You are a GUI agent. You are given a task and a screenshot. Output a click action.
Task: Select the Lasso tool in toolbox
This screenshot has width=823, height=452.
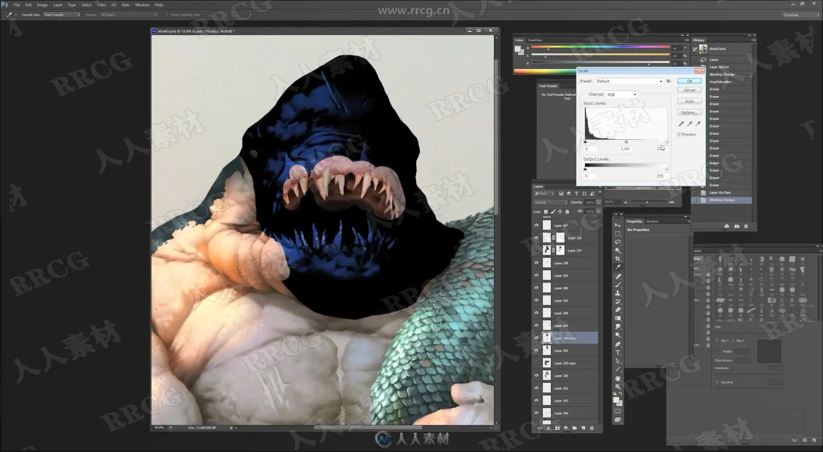coord(618,242)
